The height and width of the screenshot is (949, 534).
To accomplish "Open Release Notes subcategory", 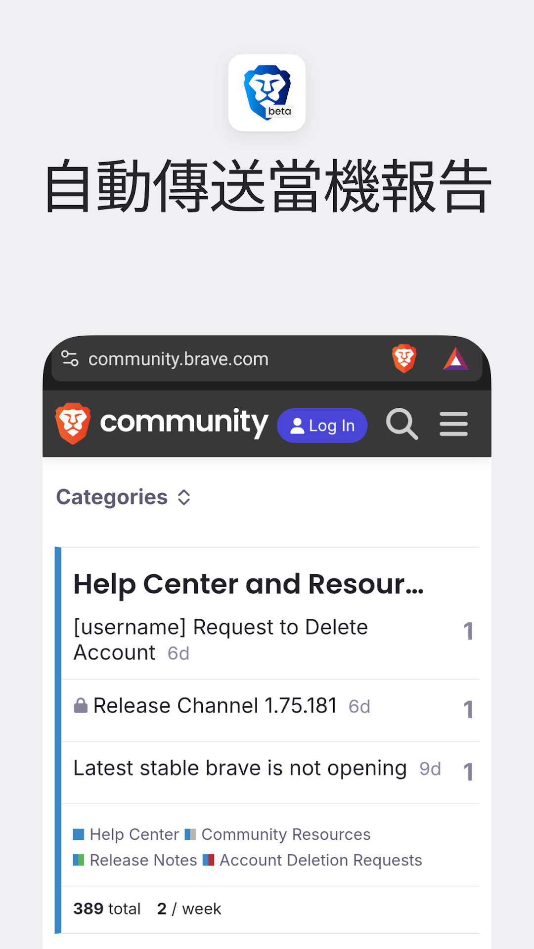I will pyautogui.click(x=143, y=860).
